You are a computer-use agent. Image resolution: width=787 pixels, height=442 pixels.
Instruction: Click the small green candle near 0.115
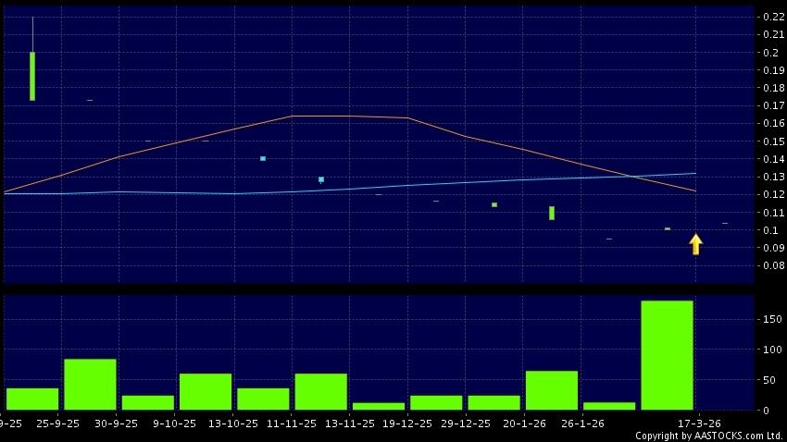[494, 204]
